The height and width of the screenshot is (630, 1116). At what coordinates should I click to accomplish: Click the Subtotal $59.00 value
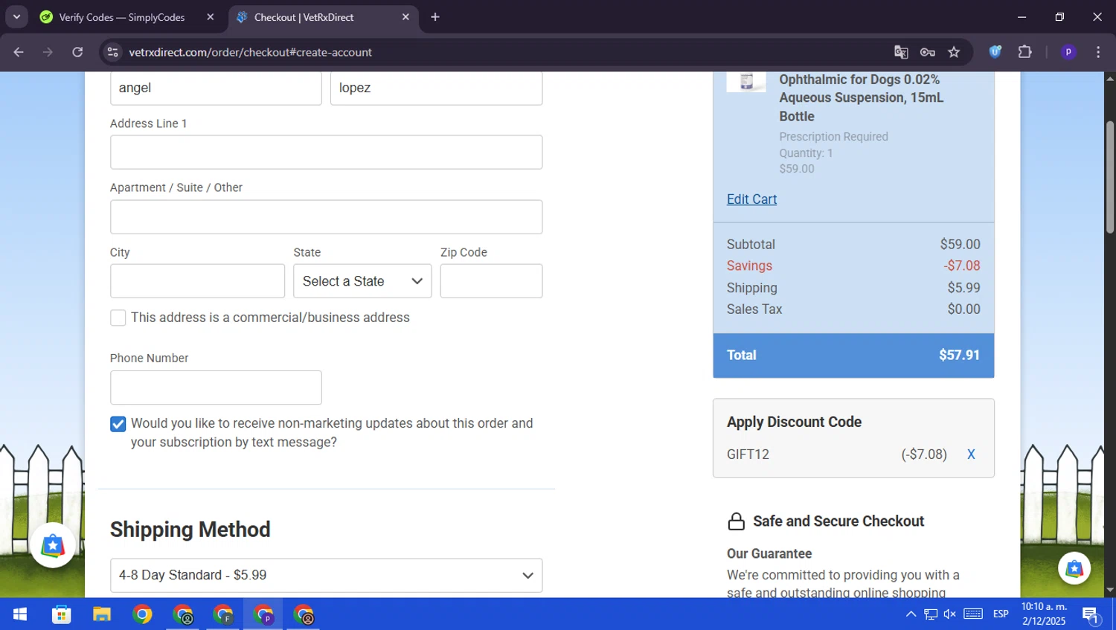pyautogui.click(x=960, y=244)
